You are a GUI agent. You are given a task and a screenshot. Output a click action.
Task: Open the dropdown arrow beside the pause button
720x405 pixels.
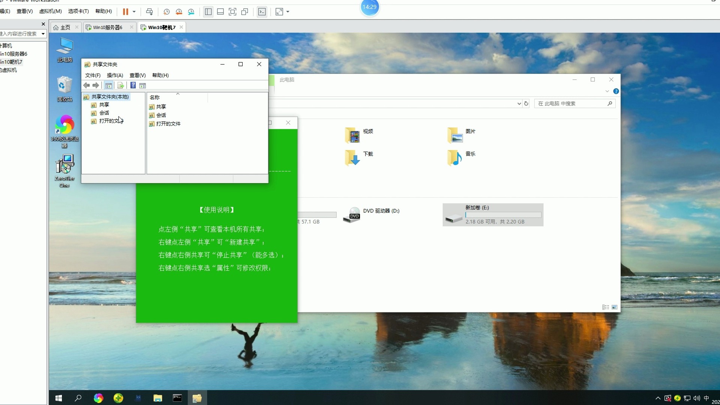(134, 12)
